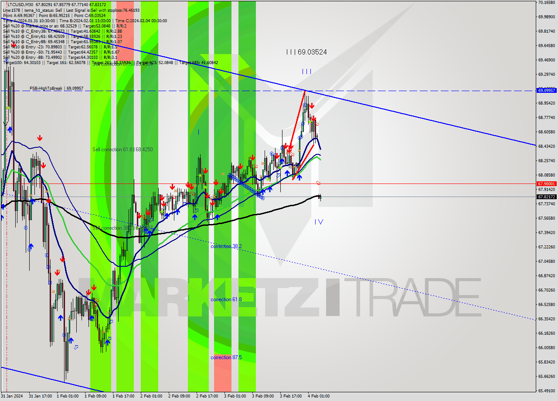Click the blue 'correction 61.8' label

[226, 299]
